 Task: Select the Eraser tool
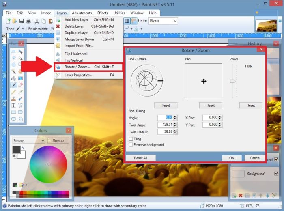(20, 85)
